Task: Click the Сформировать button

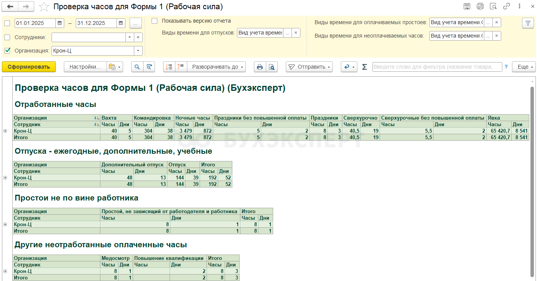Action: (29, 67)
